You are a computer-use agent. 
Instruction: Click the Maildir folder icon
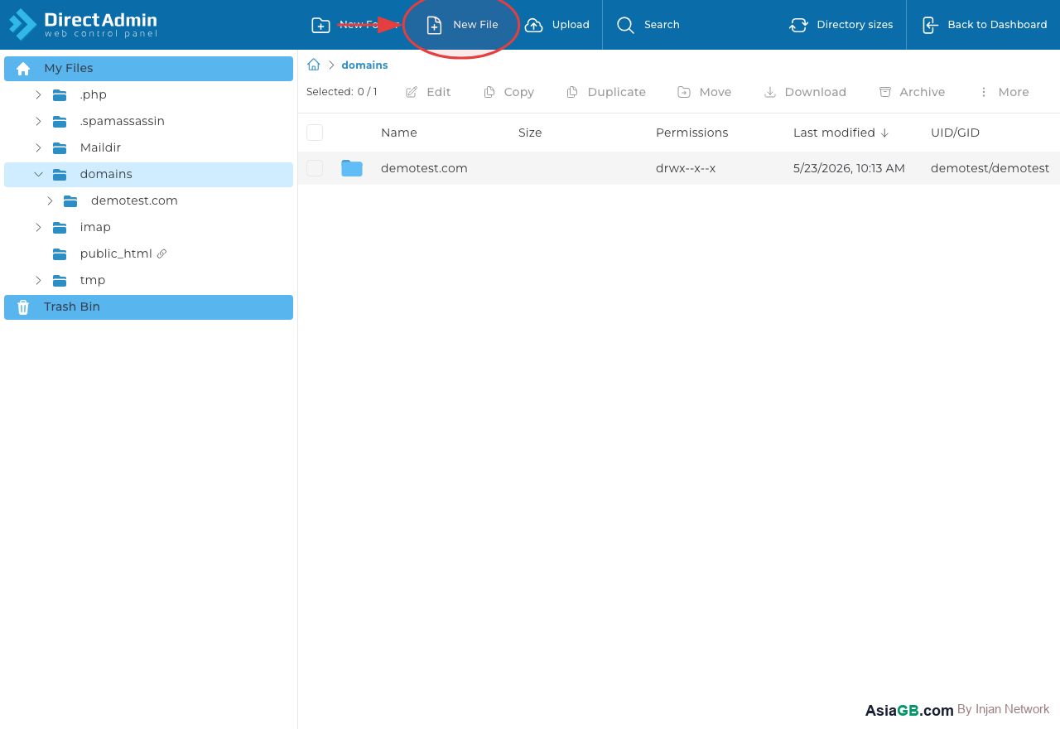(x=60, y=148)
